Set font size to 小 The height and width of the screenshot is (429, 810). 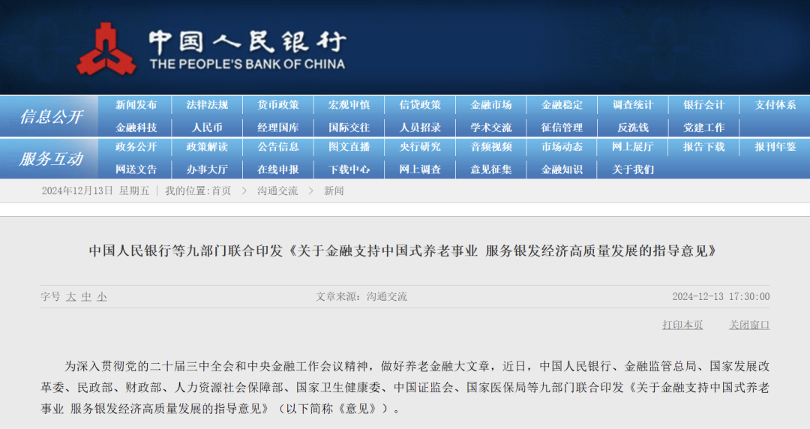pyautogui.click(x=102, y=297)
